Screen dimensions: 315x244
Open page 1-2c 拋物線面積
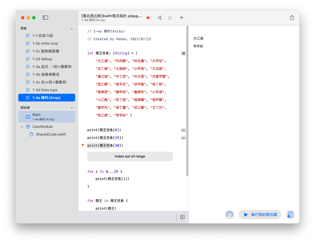coord(47,51)
